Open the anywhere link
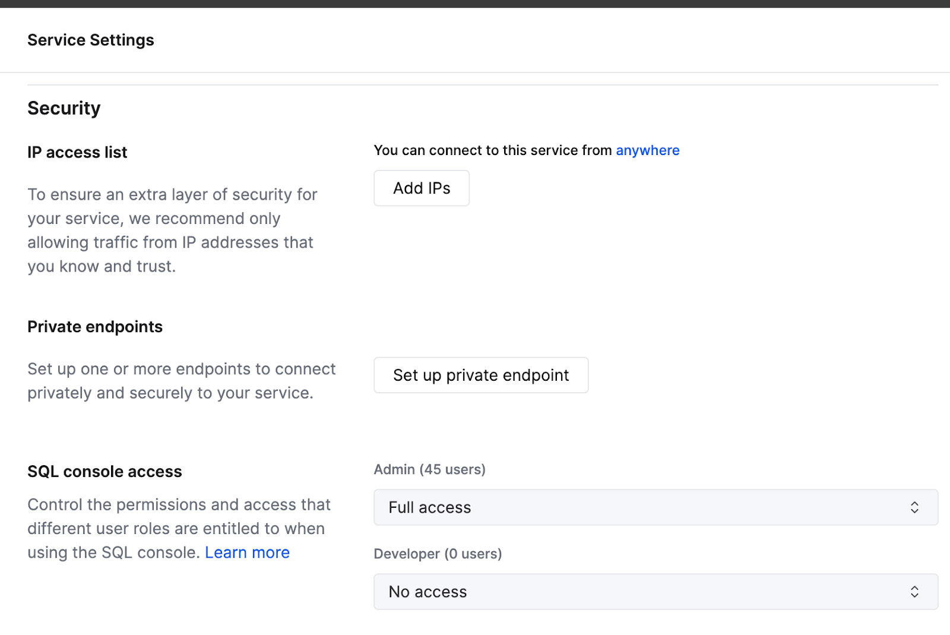The image size is (950, 635). (x=647, y=150)
